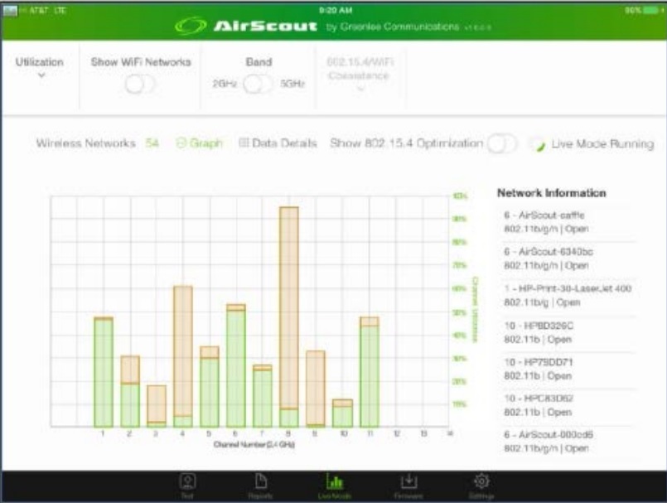Open the Test tab icon
This screenshot has width=667, height=503.
click(x=188, y=482)
